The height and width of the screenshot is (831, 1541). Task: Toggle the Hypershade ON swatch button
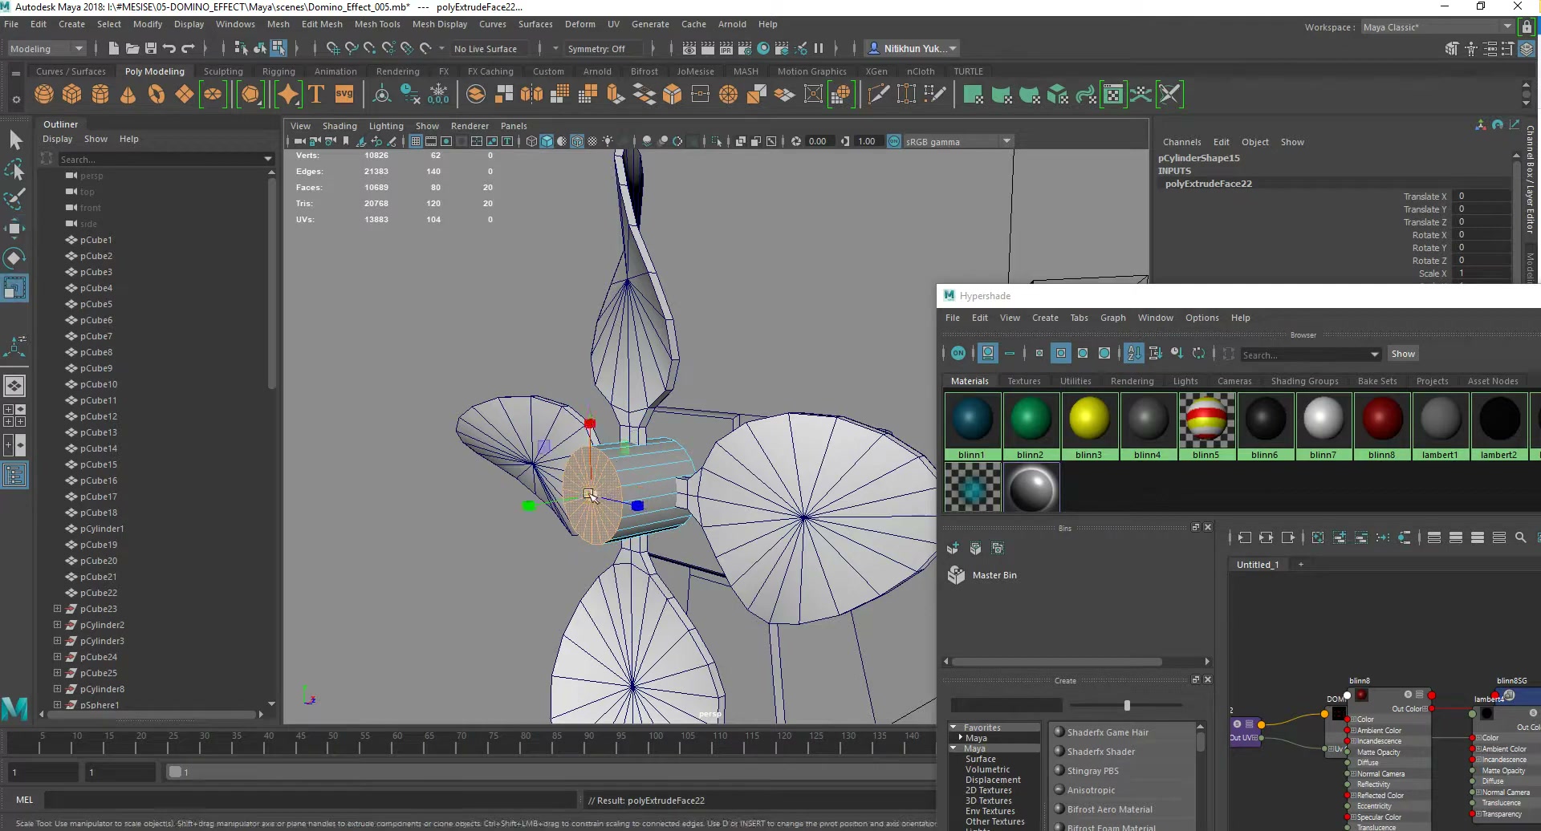click(958, 354)
